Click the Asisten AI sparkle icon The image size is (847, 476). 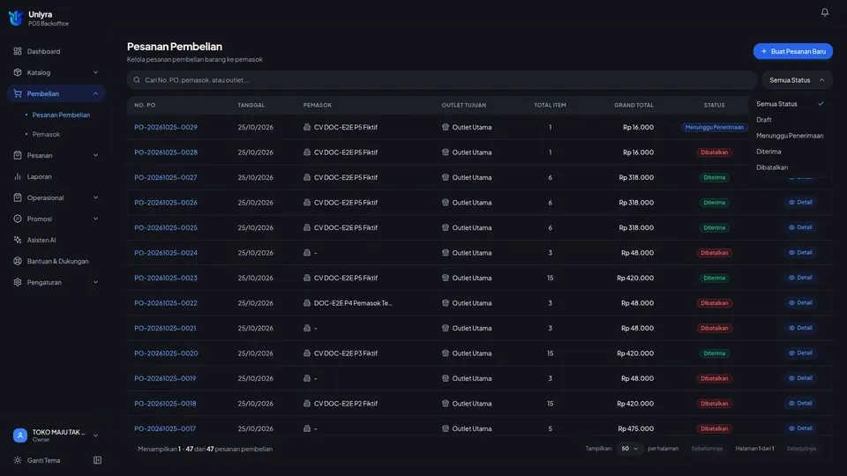tap(18, 240)
